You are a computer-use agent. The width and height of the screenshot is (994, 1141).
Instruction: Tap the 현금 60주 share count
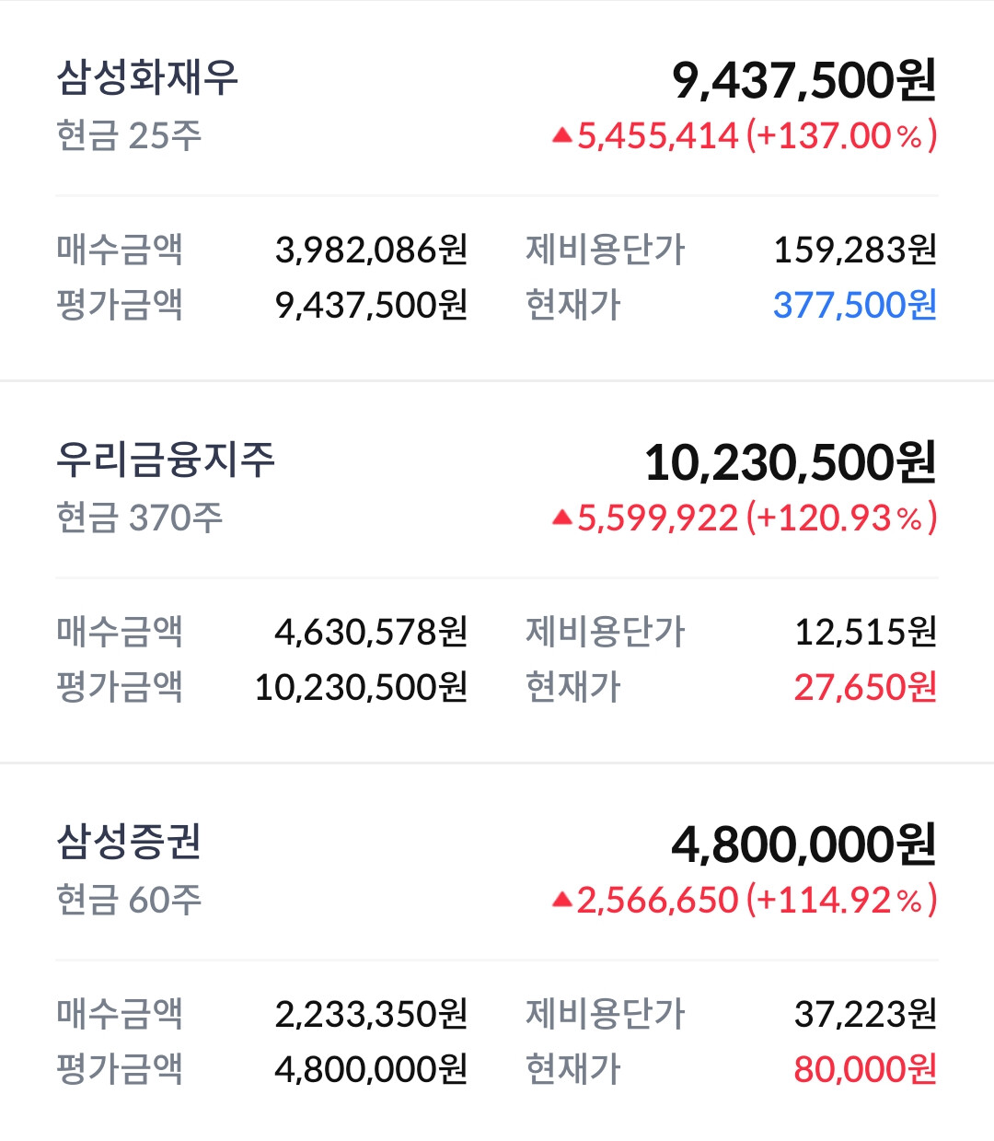(x=129, y=901)
